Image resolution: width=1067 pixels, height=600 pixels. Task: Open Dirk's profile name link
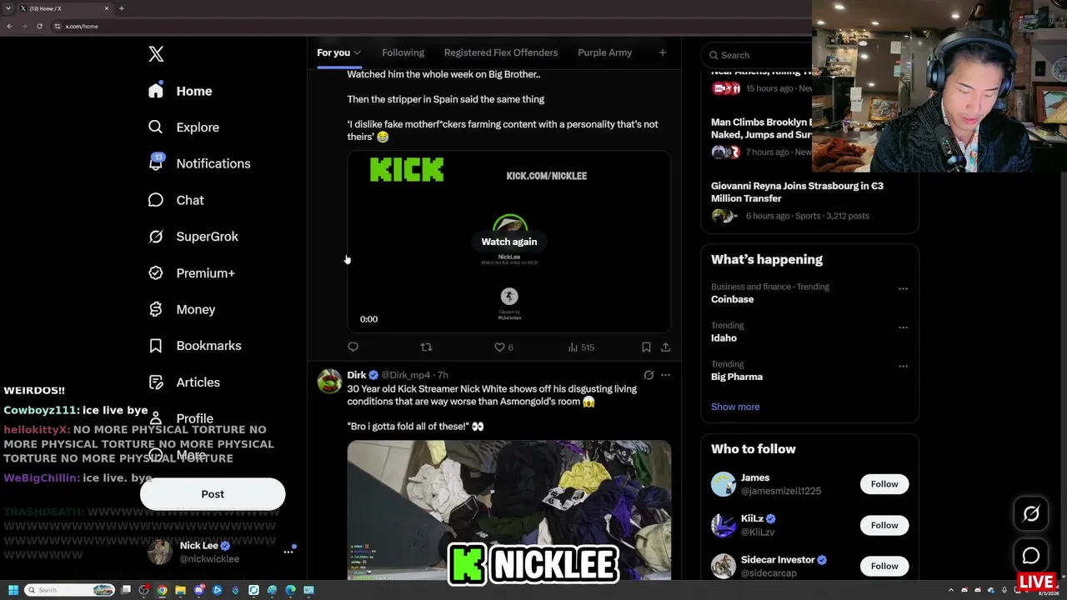pyautogui.click(x=357, y=375)
